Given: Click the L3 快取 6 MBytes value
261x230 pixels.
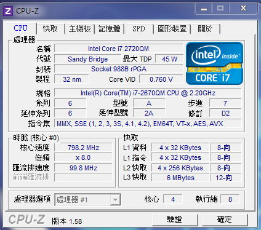Looking at the screenshot, I should (x=180, y=178).
